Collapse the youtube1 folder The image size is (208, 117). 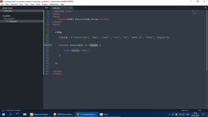click(3, 19)
